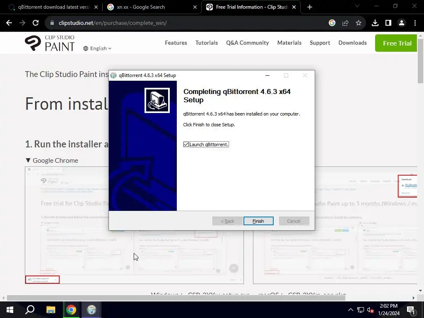Image resolution: width=424 pixels, height=318 pixels.
Task: Minimize the qBittorrent Setup dialog
Action: [x=267, y=75]
